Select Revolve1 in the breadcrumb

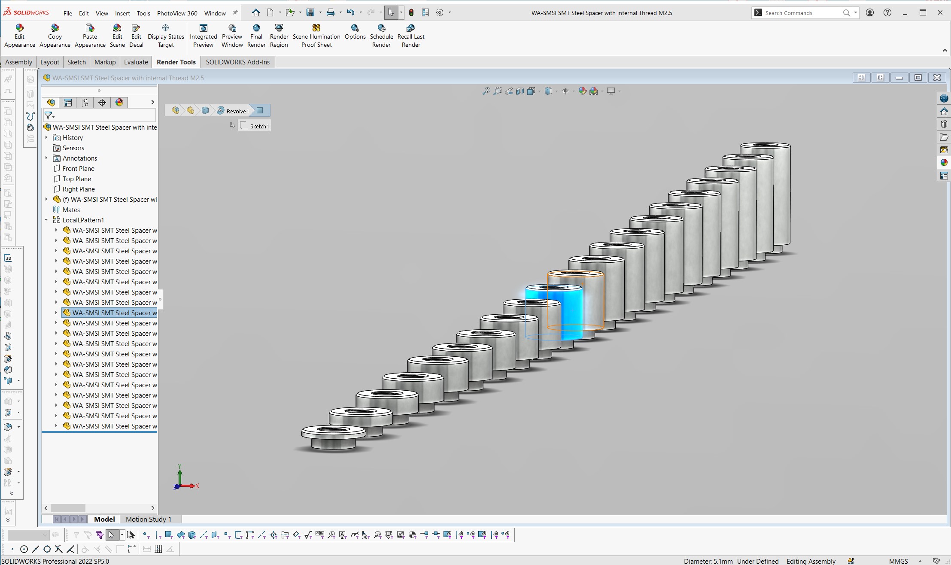click(x=233, y=111)
